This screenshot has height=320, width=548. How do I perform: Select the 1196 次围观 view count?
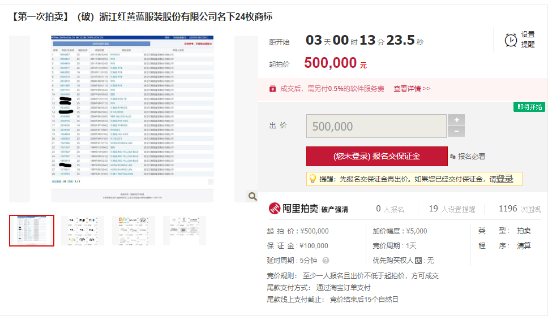pyautogui.click(x=519, y=209)
